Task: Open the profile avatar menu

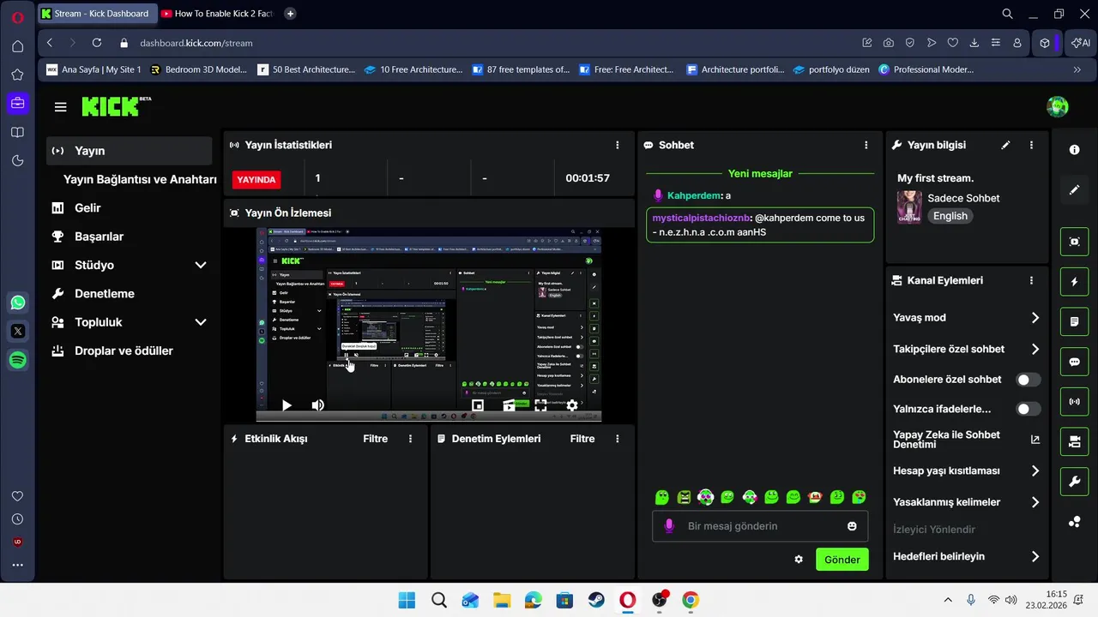Action: click(1058, 106)
